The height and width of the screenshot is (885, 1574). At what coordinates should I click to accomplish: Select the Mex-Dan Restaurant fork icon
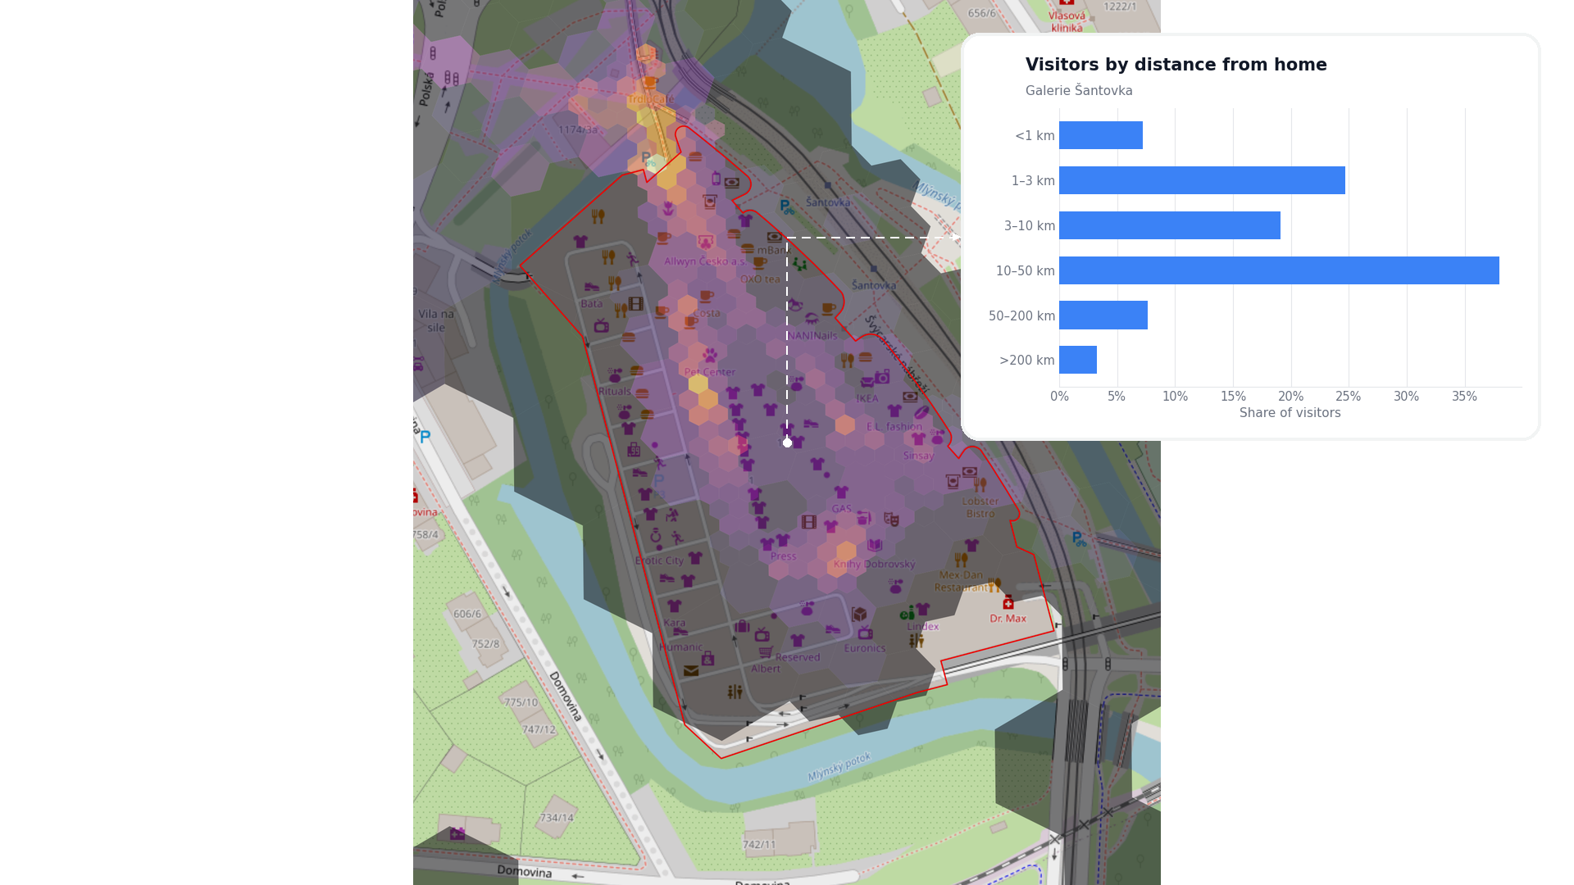click(961, 560)
